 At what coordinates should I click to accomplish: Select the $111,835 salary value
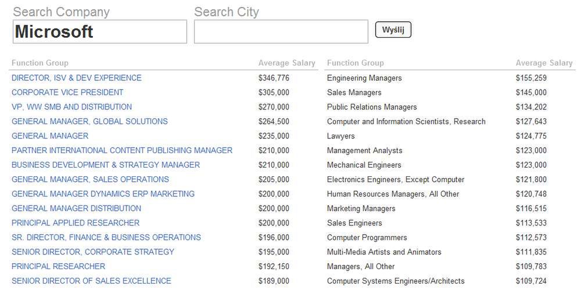531,252
